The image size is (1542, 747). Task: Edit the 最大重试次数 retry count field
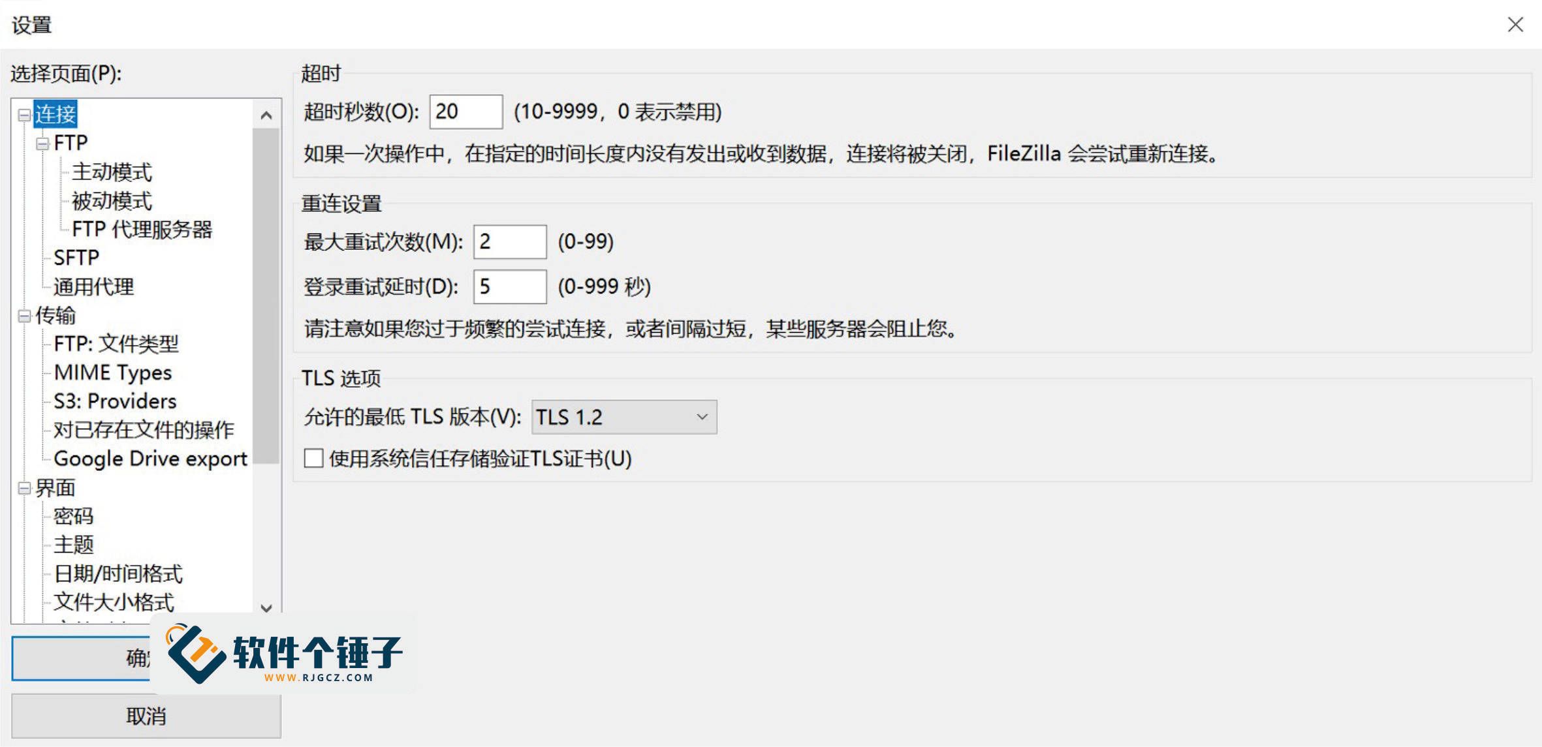pyautogui.click(x=509, y=241)
